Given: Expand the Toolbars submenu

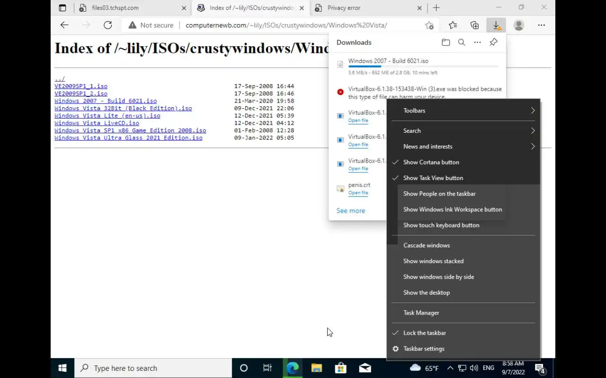Looking at the screenshot, I should tap(463, 111).
